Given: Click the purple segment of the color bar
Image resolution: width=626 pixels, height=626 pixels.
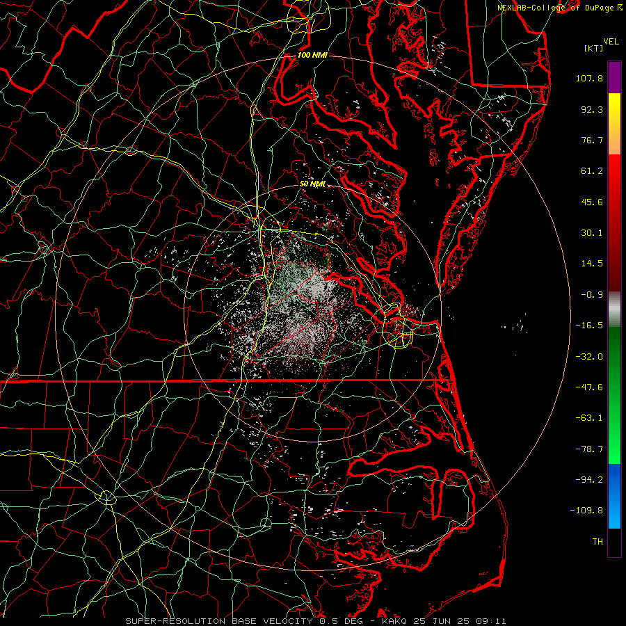Looking at the screenshot, I should pos(614,77).
